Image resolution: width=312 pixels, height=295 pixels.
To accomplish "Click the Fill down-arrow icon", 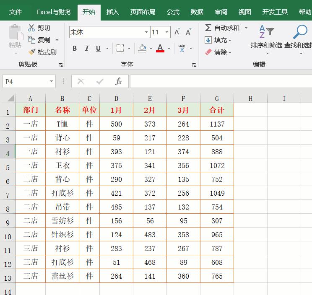I will click(208, 40).
